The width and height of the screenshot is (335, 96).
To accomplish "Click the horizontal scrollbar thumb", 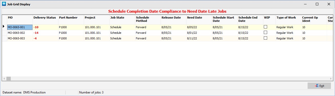I will pyautogui.click(x=8, y=78).
